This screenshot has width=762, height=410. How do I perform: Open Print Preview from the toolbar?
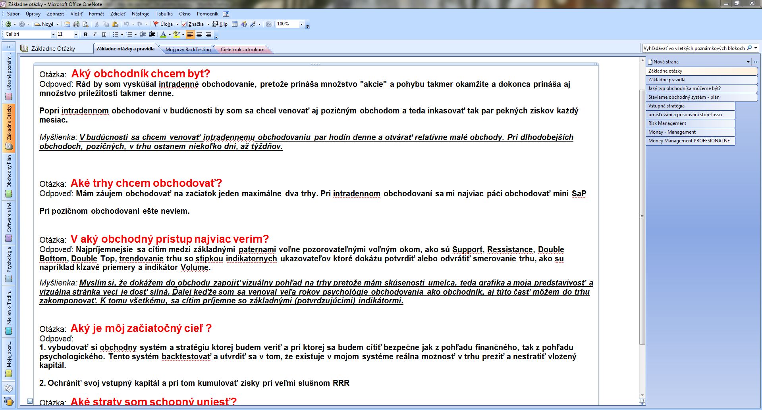(85, 24)
